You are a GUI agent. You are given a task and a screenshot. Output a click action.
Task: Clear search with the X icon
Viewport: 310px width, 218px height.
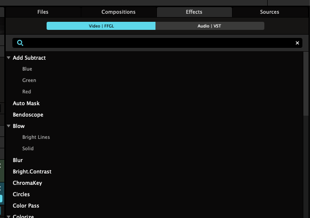click(x=297, y=43)
